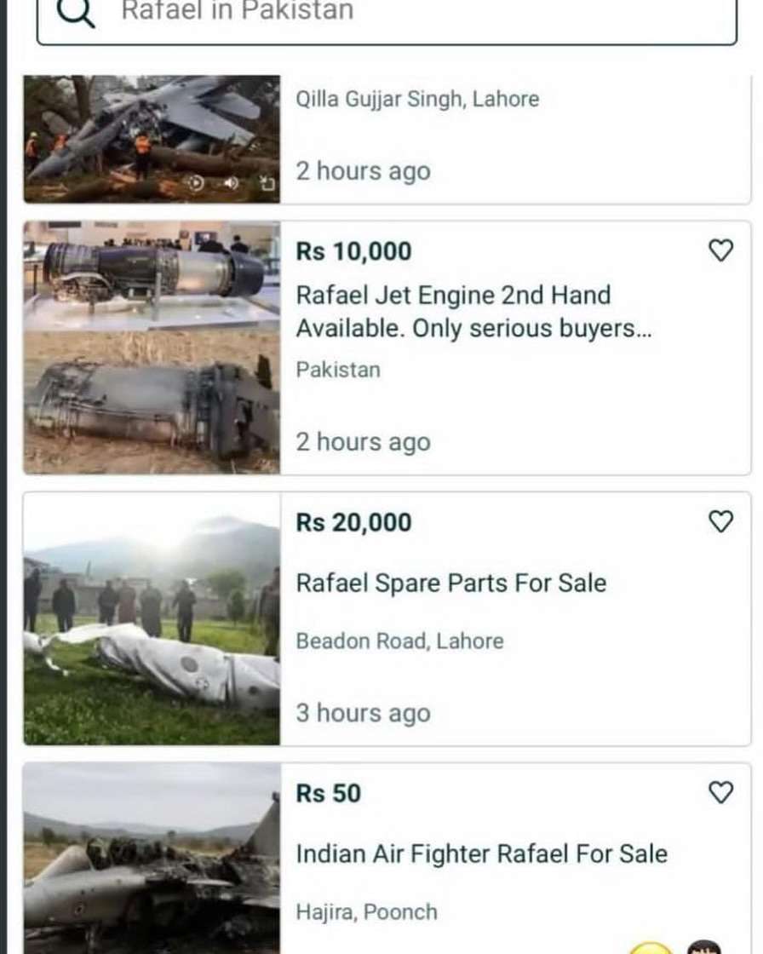This screenshot has width=763, height=954.
Task: Tap the Rs 10,000 price
Action: point(353,251)
